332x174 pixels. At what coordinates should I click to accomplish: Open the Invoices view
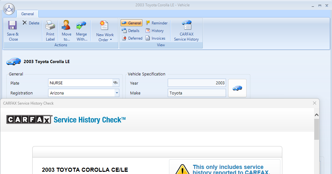[155, 38]
